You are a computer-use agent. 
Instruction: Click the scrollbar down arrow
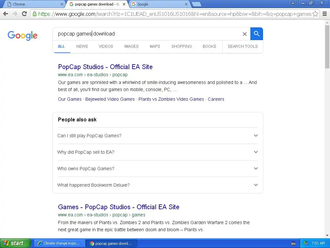(x=327, y=235)
